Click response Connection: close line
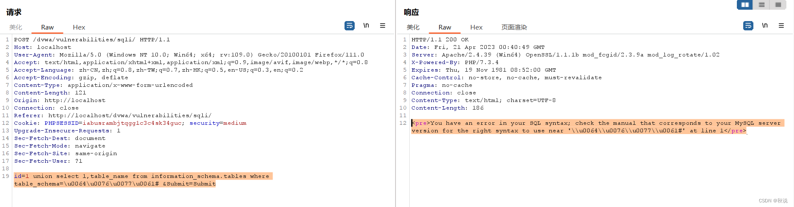794x207 pixels. click(444, 93)
